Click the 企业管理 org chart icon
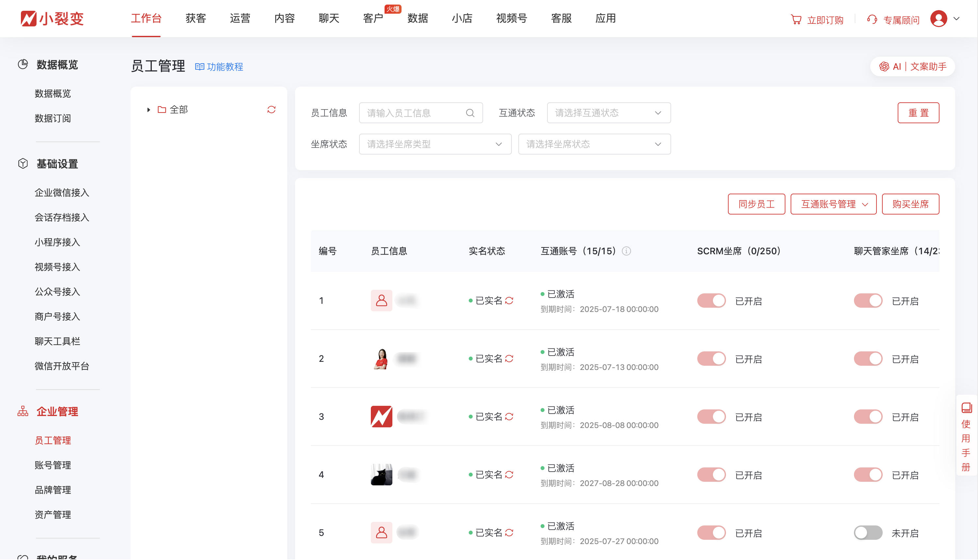Screen dimensions: 978x560 tap(23, 411)
